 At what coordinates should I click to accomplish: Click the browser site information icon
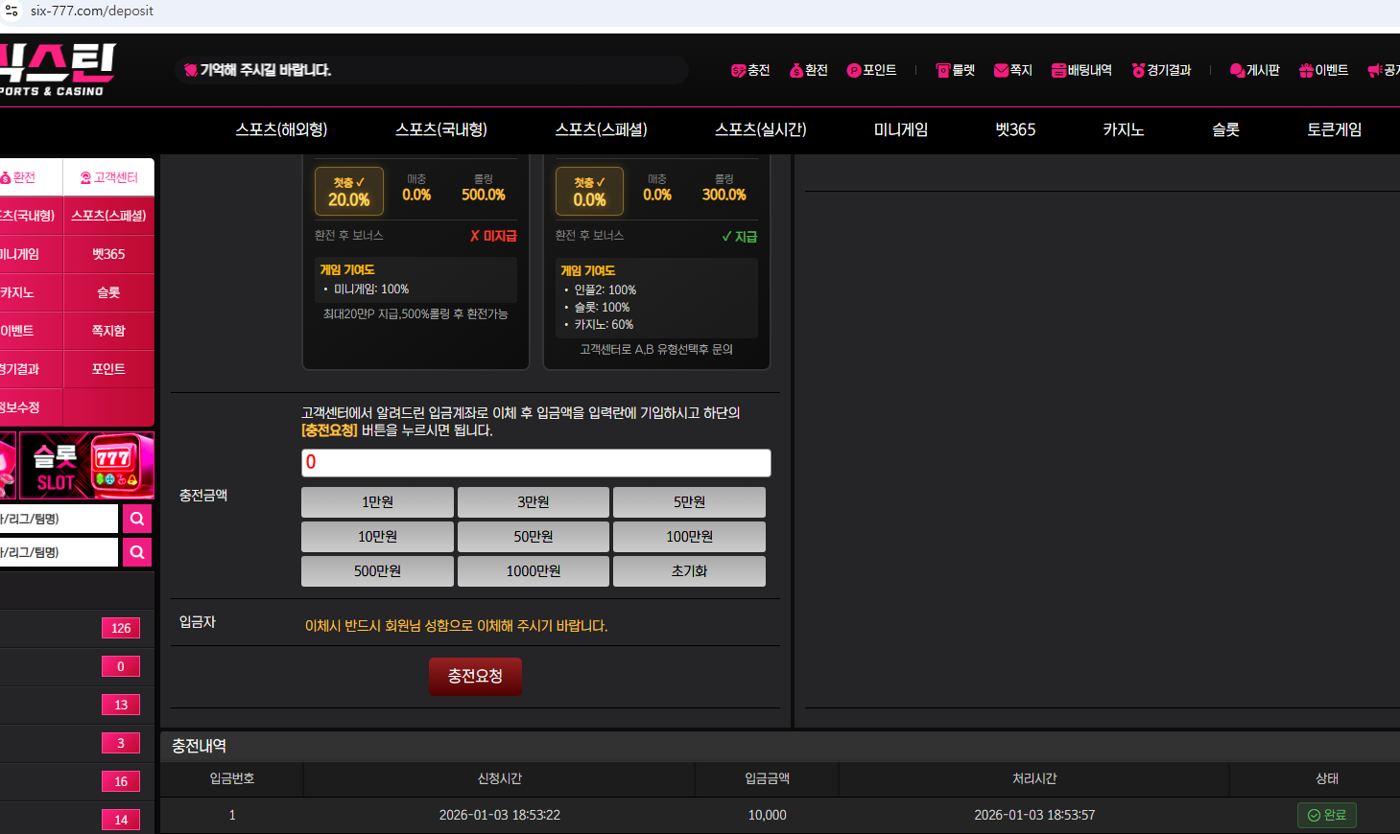(12, 12)
